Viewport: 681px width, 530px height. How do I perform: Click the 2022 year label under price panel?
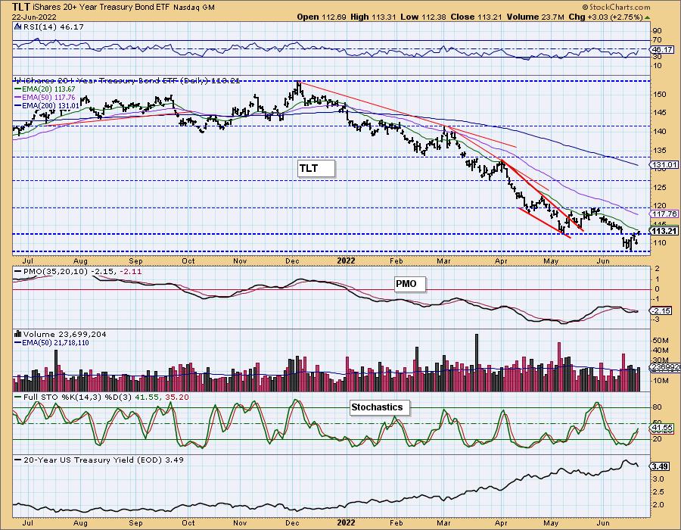(x=346, y=260)
